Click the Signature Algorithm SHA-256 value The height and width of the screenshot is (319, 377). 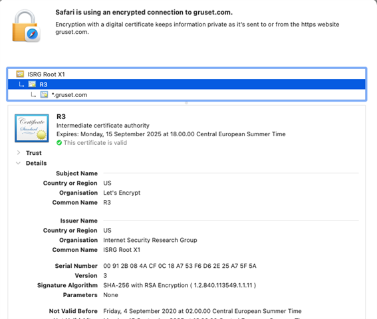pyautogui.click(x=180, y=285)
